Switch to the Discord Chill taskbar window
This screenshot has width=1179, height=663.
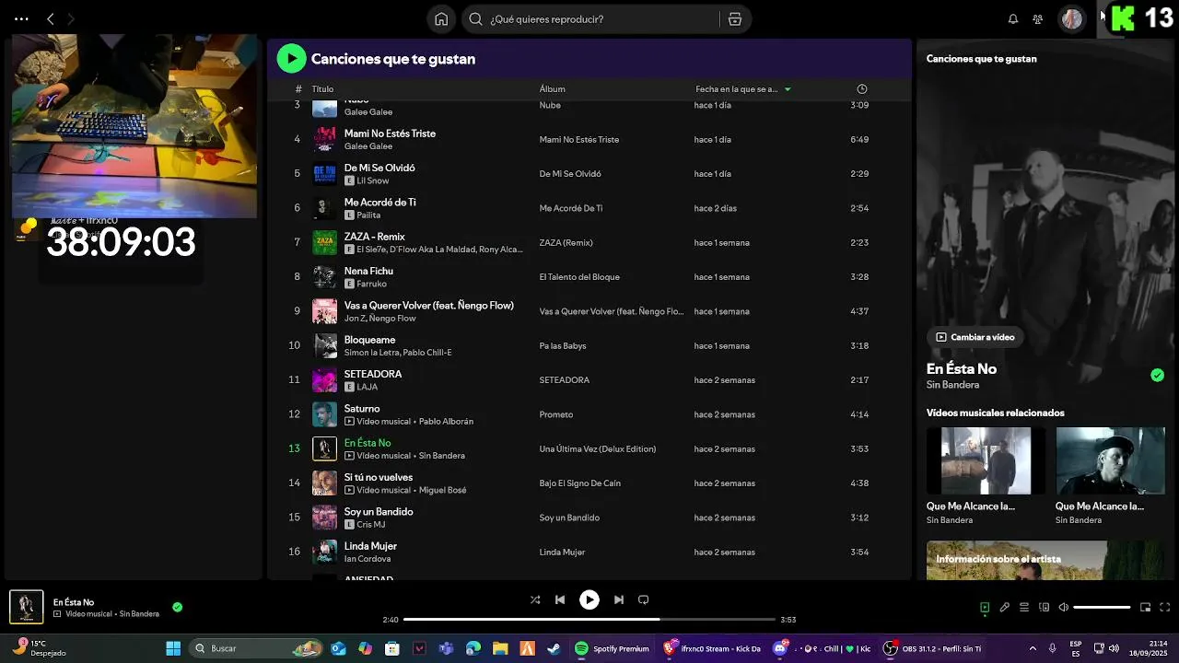tap(823, 648)
